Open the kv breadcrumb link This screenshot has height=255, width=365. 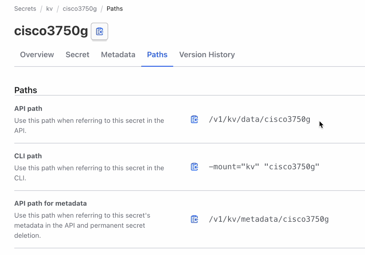(x=49, y=9)
